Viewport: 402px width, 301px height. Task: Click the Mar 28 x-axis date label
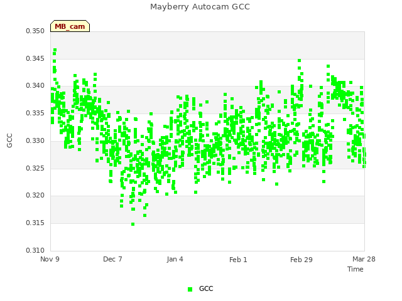click(364, 259)
